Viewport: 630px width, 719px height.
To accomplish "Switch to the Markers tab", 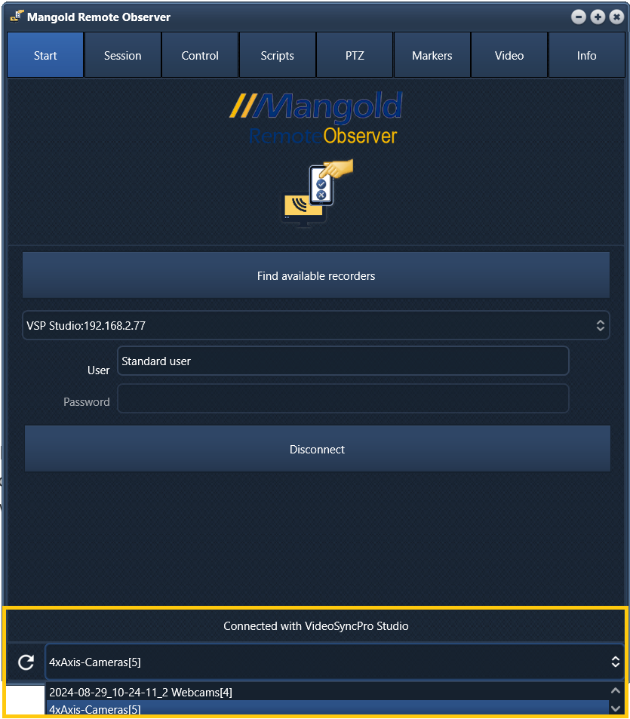I will pos(432,55).
